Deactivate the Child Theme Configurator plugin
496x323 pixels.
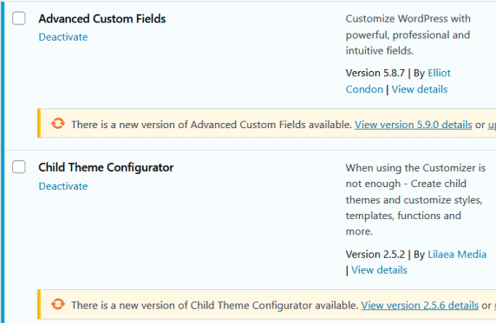coord(63,186)
